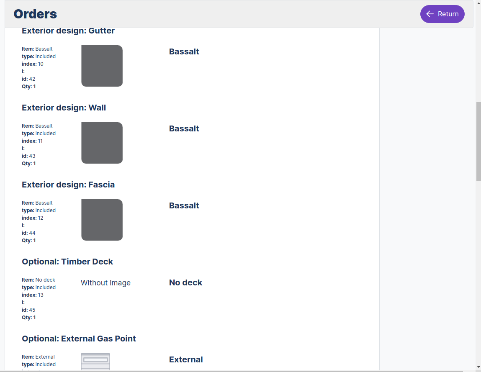Click the "Exterior design: Gutter" heading

pos(68,31)
